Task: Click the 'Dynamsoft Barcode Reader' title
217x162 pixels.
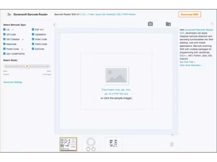Action: (x=30, y=14)
